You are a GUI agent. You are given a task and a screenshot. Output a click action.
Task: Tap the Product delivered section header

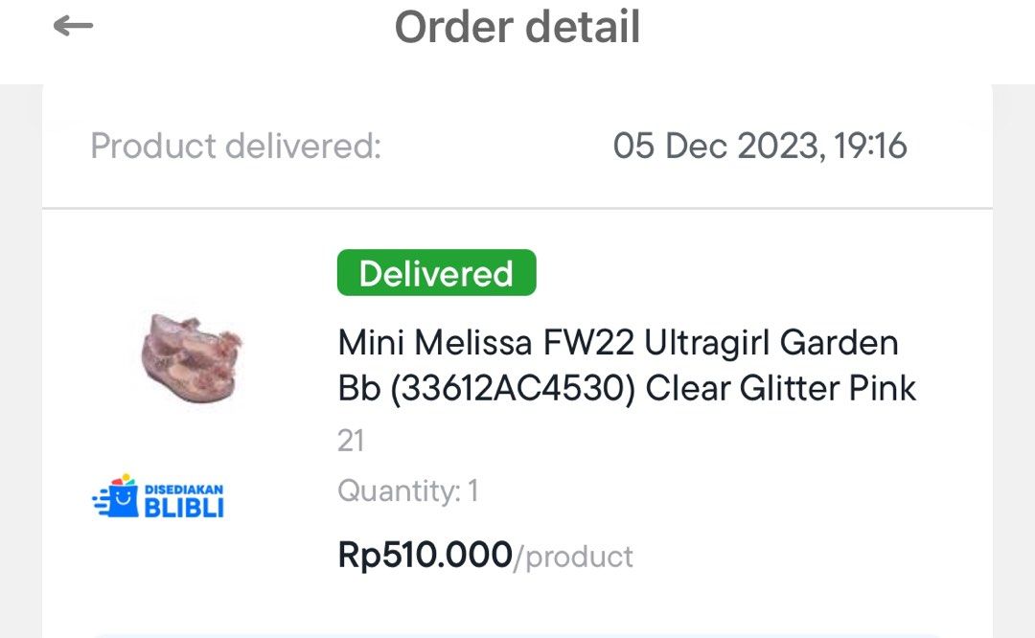pyautogui.click(x=235, y=146)
